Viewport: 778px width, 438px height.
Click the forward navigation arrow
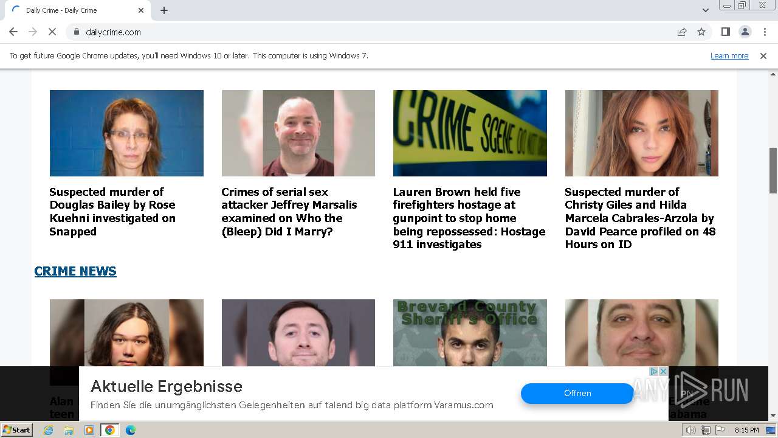point(33,32)
